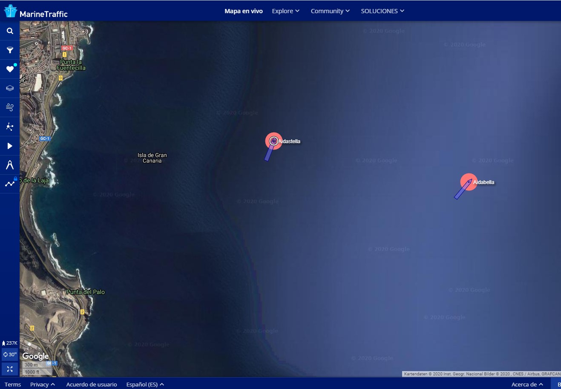Open the Acuerdo de usuario link
Image resolution: width=561 pixels, height=389 pixels.
tap(92, 384)
